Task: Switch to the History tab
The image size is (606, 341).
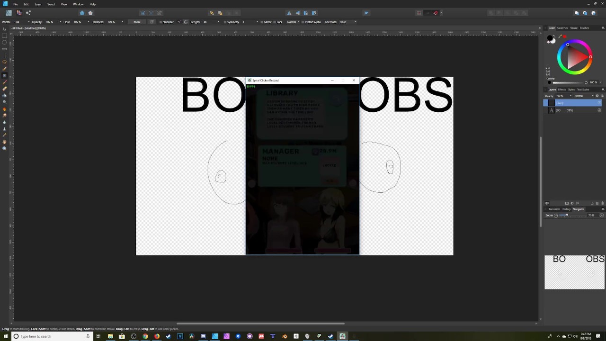Action: tap(566, 209)
